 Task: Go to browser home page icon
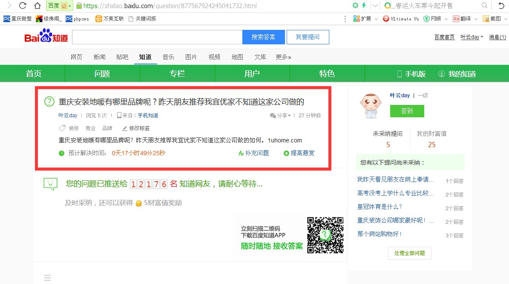coord(37,6)
